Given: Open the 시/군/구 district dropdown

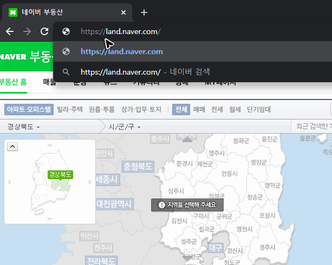Looking at the screenshot, I should click(124, 127).
